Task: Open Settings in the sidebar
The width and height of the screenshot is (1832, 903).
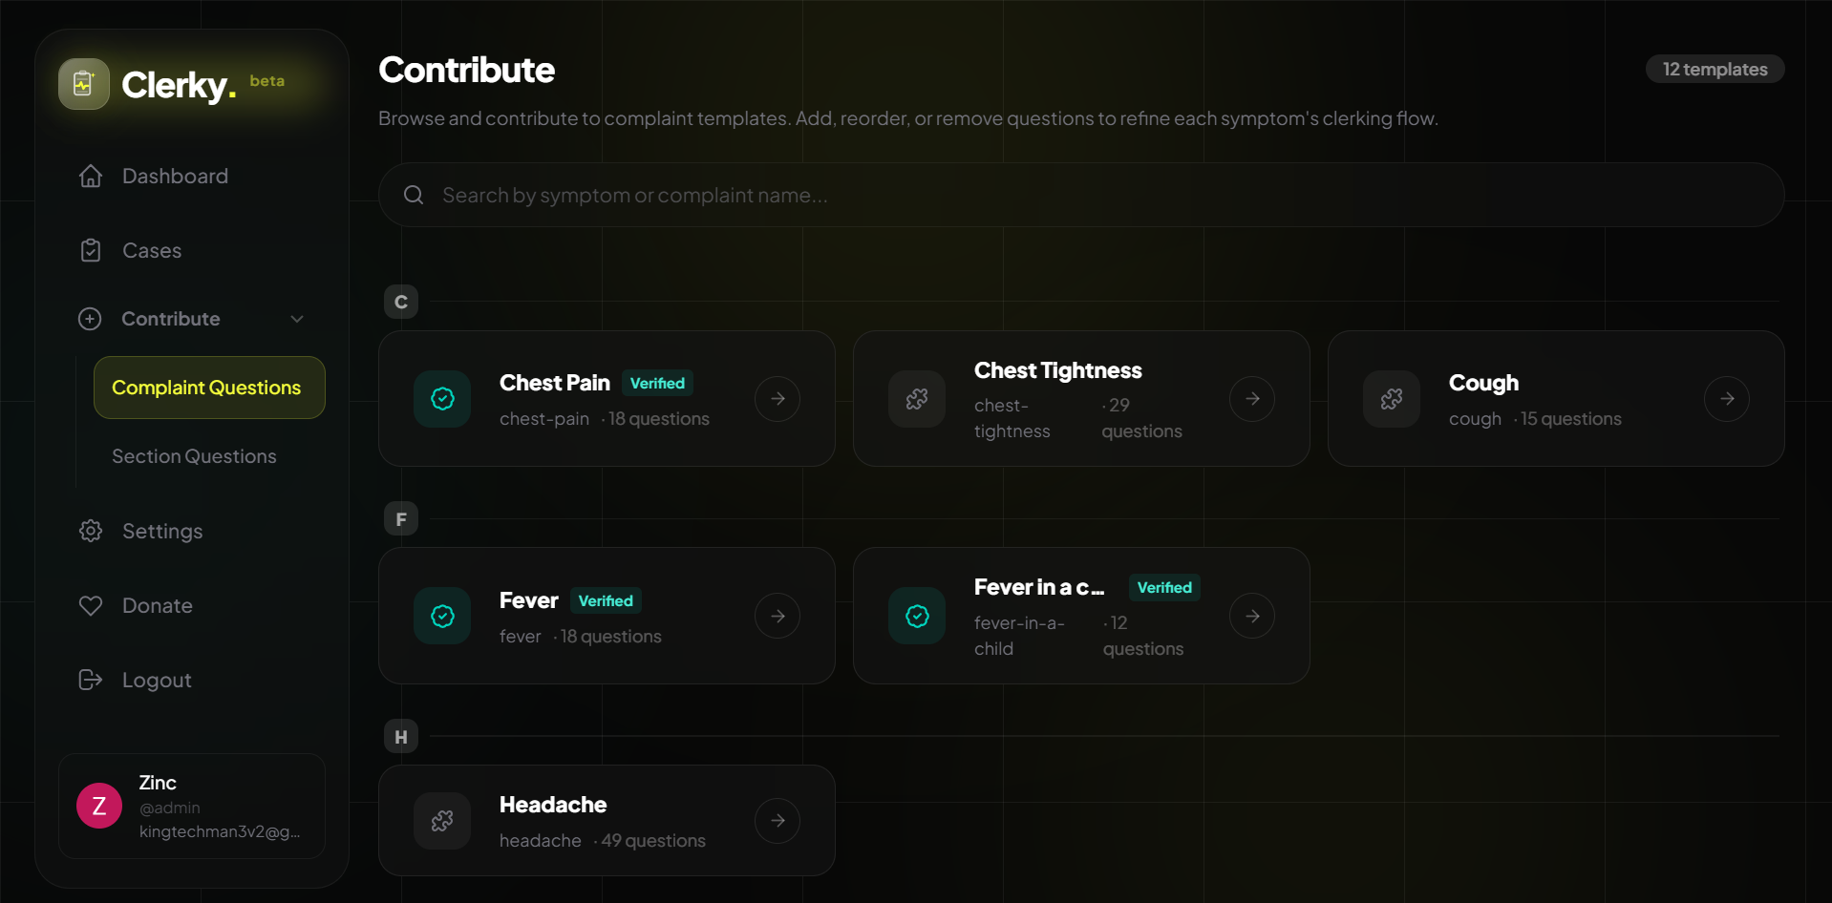Action: [x=162, y=531]
